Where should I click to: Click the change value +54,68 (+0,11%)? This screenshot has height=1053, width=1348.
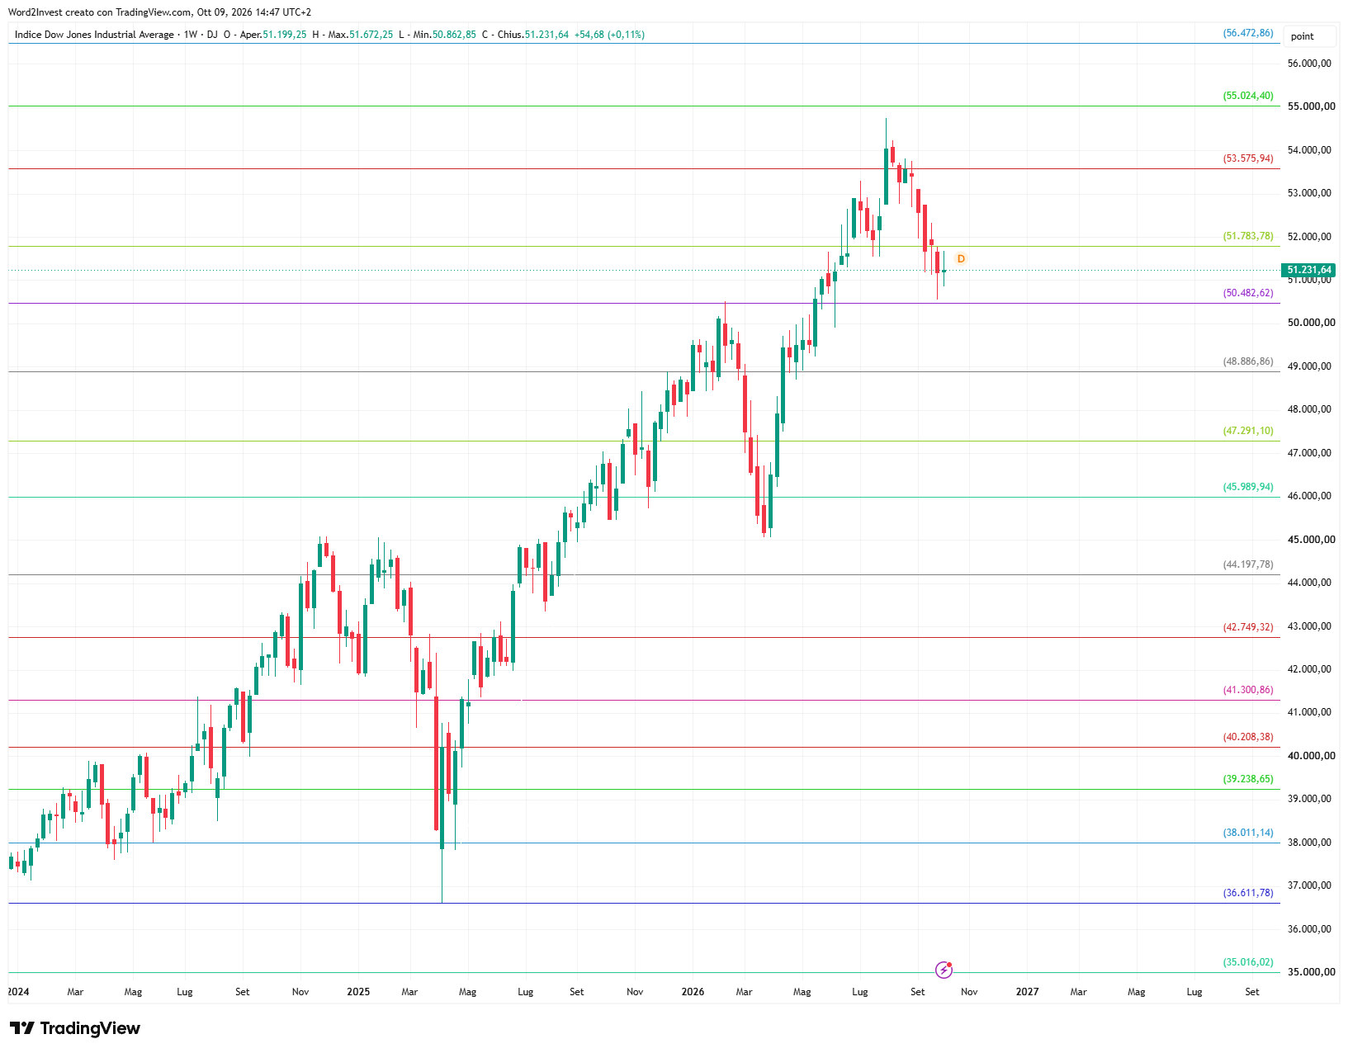pyautogui.click(x=610, y=35)
